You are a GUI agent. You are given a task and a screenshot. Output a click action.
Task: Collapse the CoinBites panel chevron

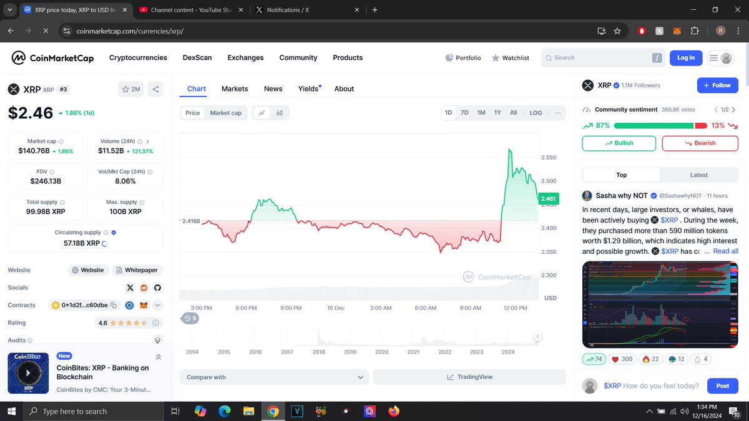[159, 357]
